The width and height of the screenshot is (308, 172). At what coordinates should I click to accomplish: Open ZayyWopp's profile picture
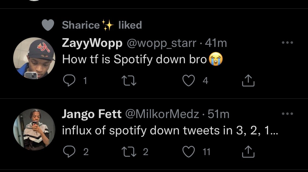(x=34, y=58)
